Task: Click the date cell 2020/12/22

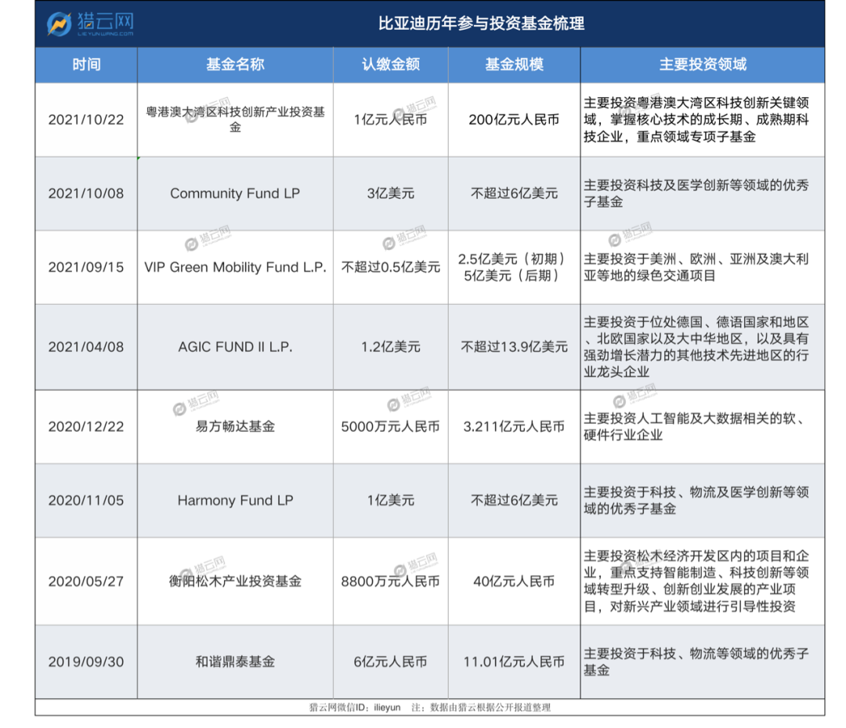Action: coord(86,427)
